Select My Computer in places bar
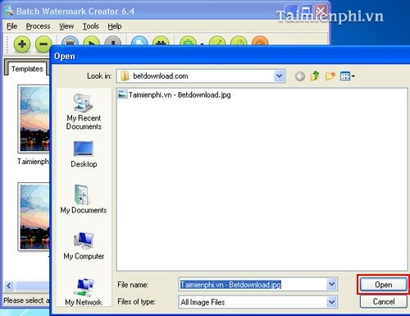Image resolution: width=410 pixels, height=316 pixels. click(84, 246)
